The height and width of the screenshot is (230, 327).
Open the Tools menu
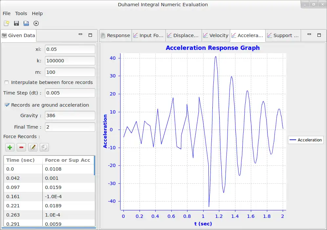point(21,13)
